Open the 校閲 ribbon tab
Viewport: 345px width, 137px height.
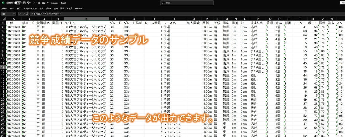[x=56, y=8]
